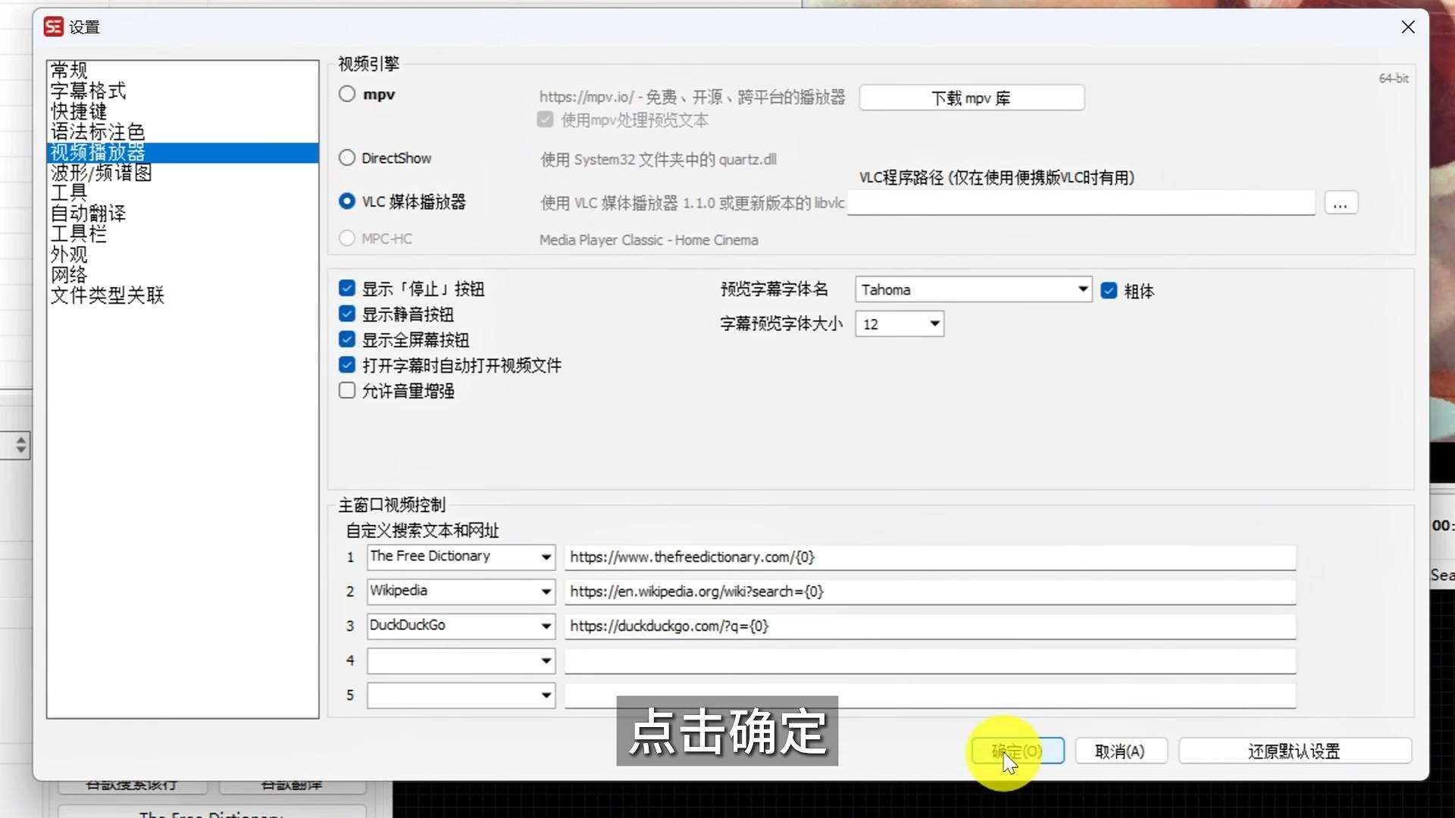Toggle auto-open video file checkbox

coord(347,365)
